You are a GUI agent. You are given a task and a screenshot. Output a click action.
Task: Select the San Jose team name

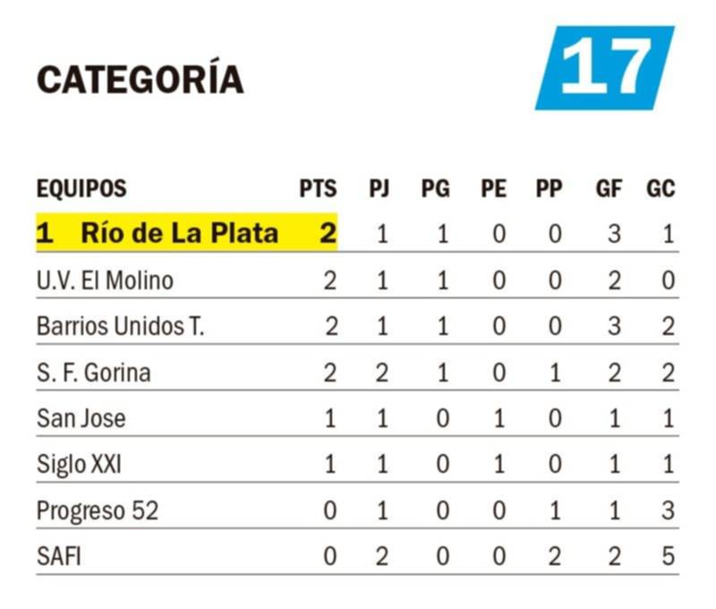81,418
